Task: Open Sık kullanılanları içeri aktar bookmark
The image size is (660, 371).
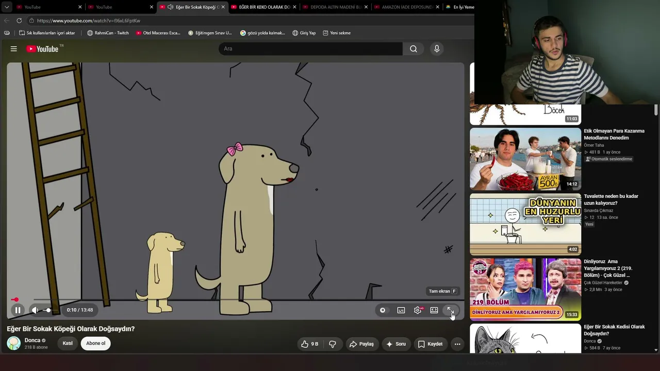Action: (x=47, y=33)
